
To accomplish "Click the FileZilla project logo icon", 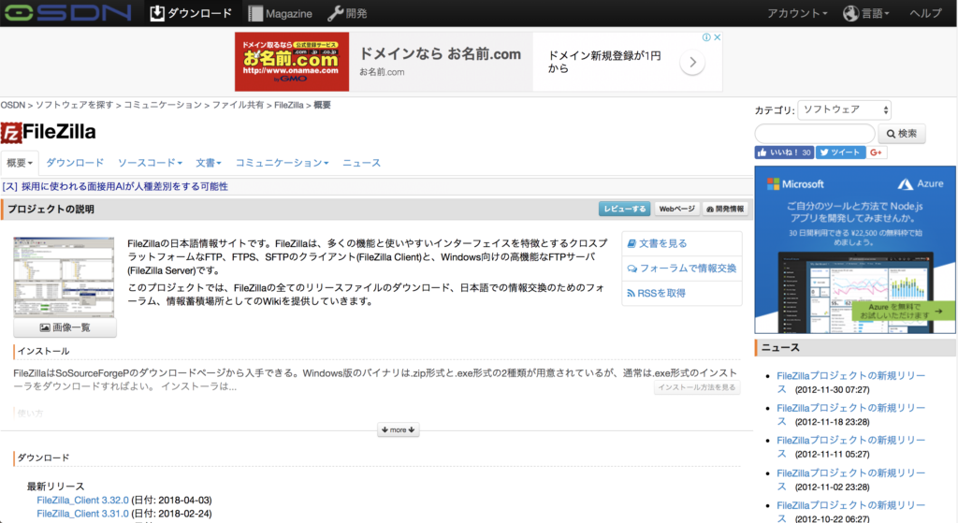I will (11, 133).
